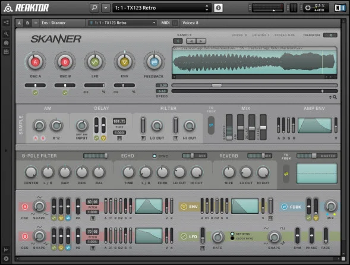Click the sample number 1 field
350x265 pixels.
pos(178,41)
